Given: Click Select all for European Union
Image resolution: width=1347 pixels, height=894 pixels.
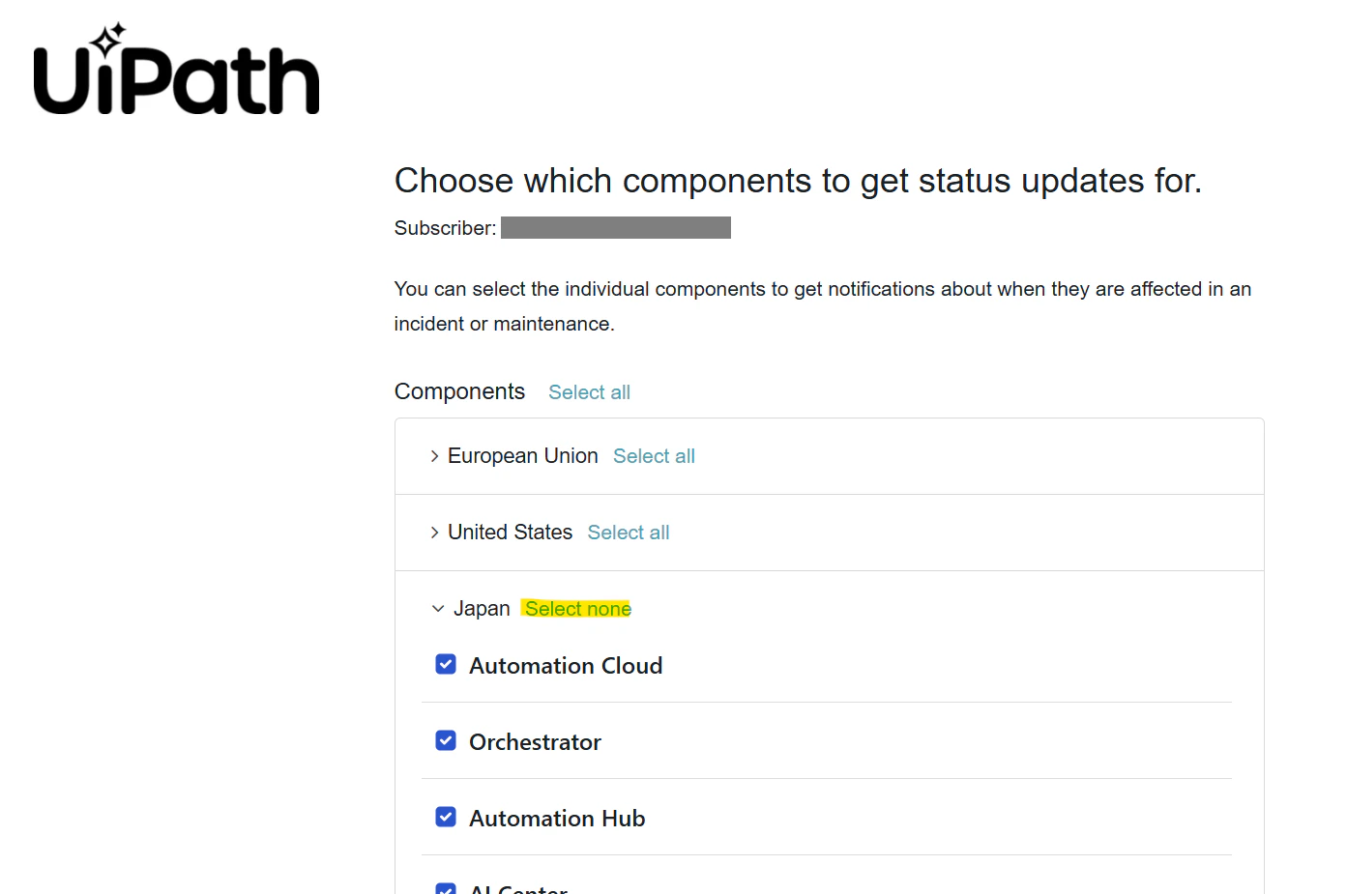Looking at the screenshot, I should pyautogui.click(x=654, y=456).
